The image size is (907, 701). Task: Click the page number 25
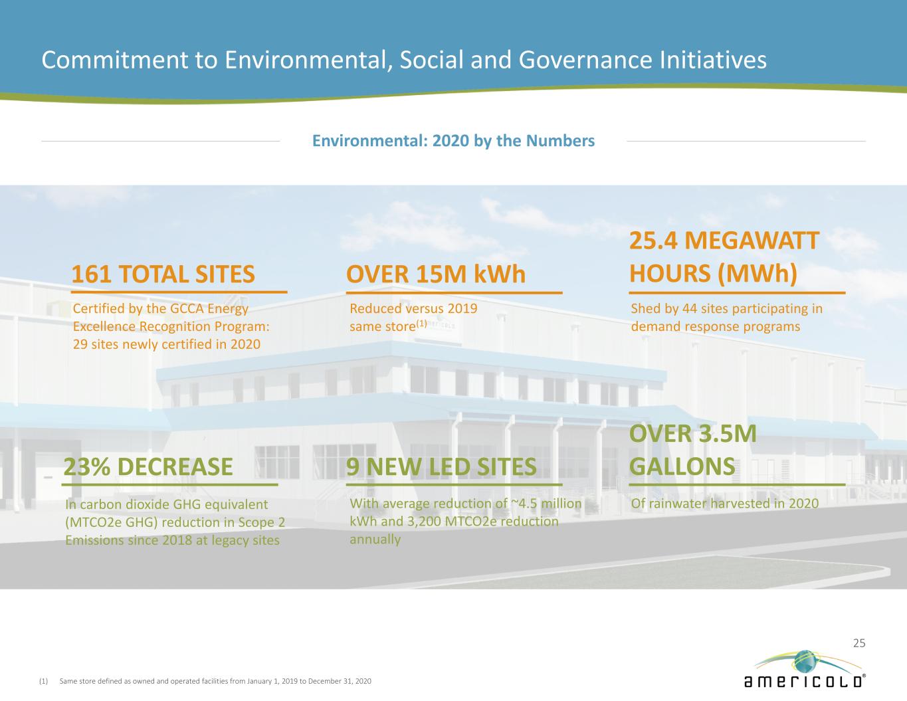coord(858,643)
